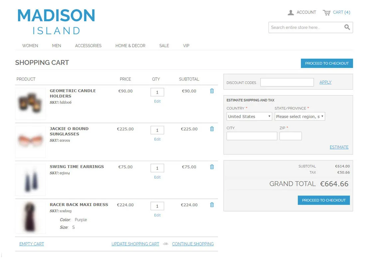
Task: Remove Racer Back Maxi Dress via trash icon
Action: pos(212,205)
